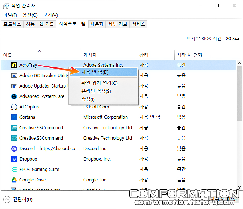The height and width of the screenshot is (209, 243).
Task: Open the 옵션(O) menu
Action: coord(30,15)
